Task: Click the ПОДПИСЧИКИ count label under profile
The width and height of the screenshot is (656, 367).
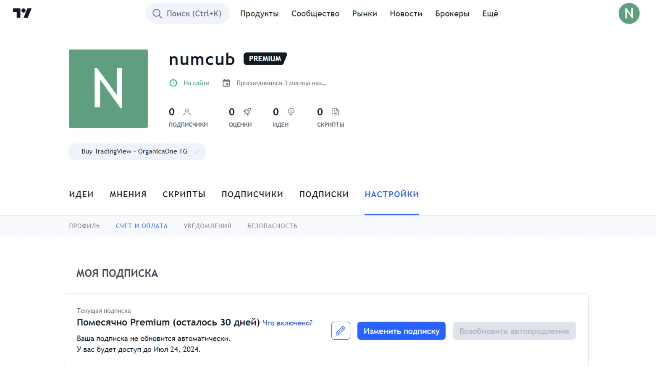Action: (188, 125)
